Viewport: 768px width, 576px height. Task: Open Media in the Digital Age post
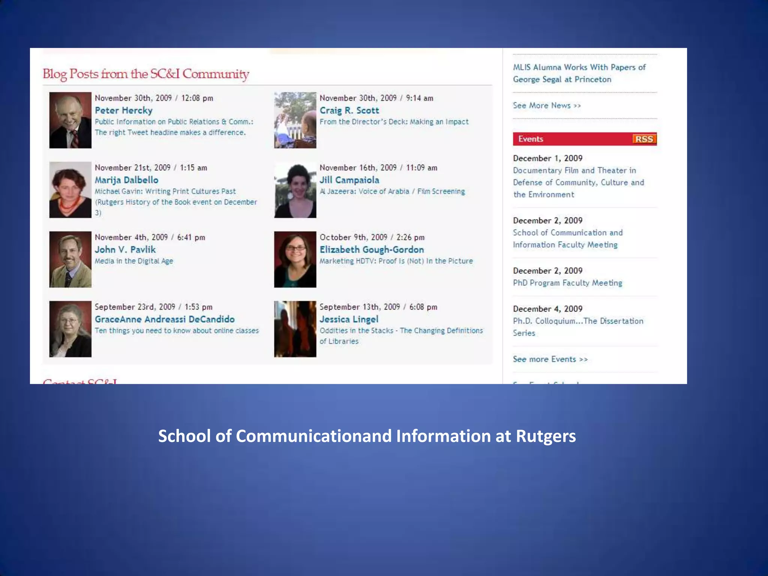(x=134, y=261)
